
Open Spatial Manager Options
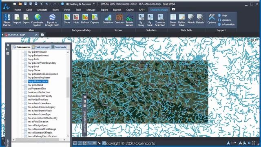(x=212, y=19)
